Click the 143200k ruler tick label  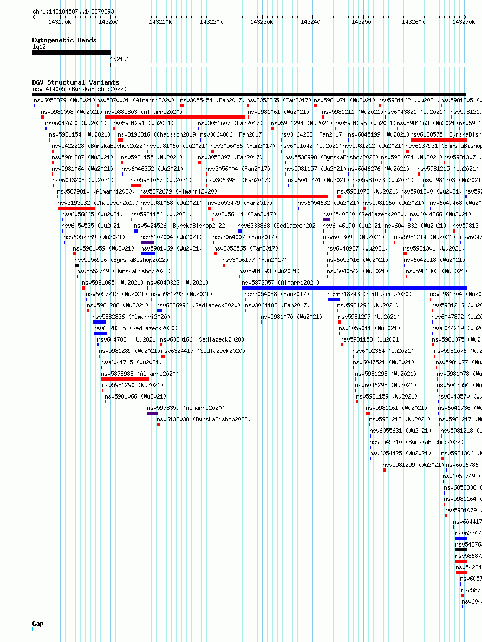[x=110, y=22]
